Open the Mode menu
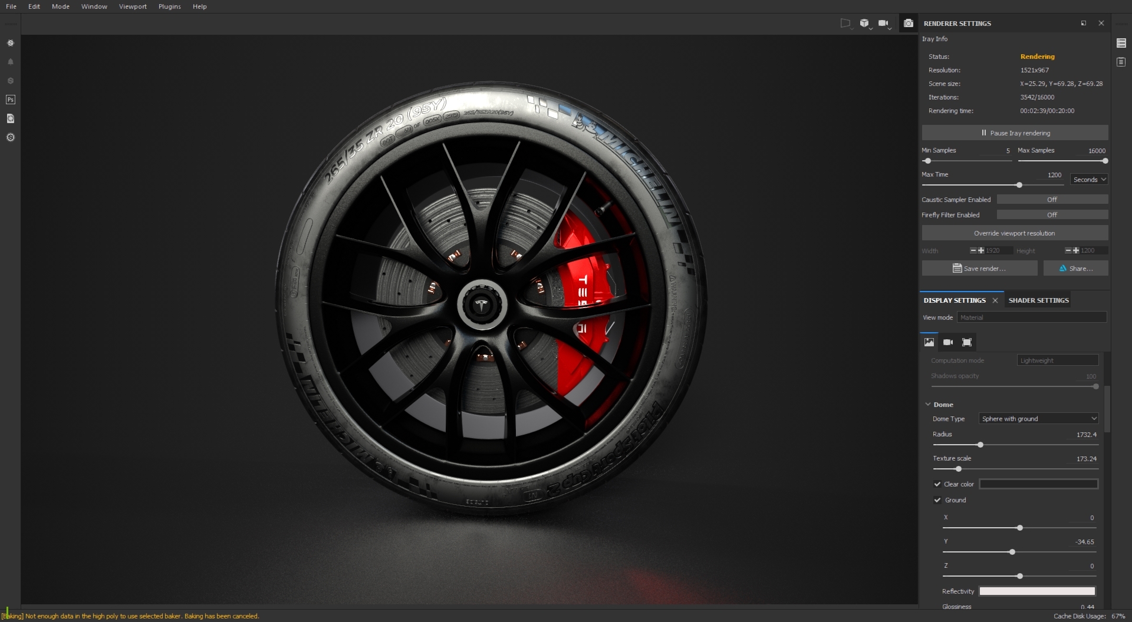The height and width of the screenshot is (622, 1132). point(61,6)
